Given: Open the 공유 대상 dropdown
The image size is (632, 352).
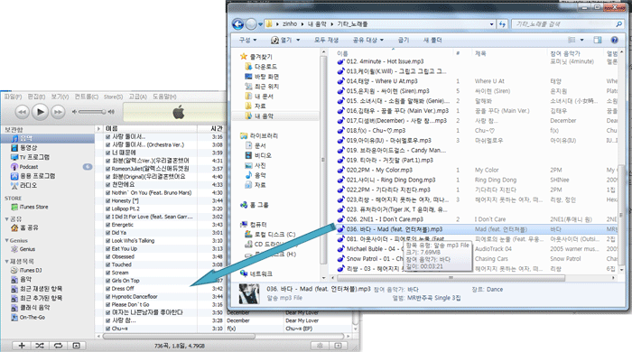Looking at the screenshot, I should pyautogui.click(x=368, y=40).
